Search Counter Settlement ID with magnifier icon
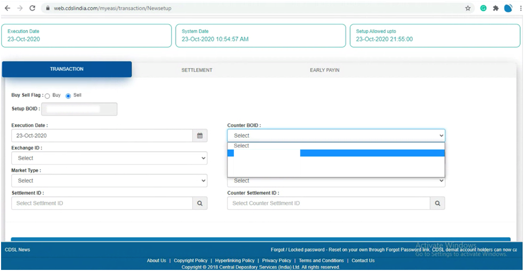 (437, 204)
